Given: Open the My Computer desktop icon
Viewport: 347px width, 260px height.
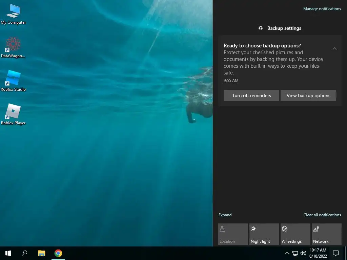Looking at the screenshot, I should tap(13, 14).
